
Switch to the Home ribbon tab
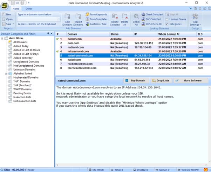(16, 9)
